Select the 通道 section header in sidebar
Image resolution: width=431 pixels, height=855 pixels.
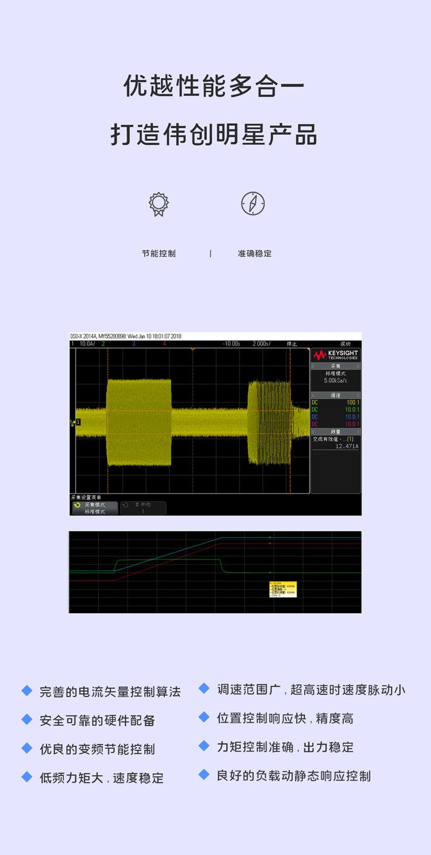pyautogui.click(x=336, y=395)
